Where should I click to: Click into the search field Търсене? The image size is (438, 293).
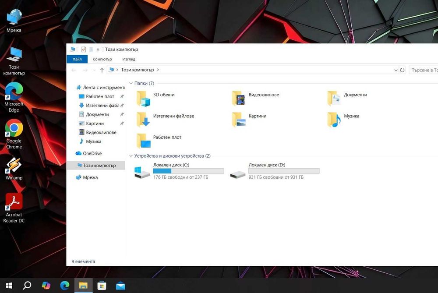424,70
